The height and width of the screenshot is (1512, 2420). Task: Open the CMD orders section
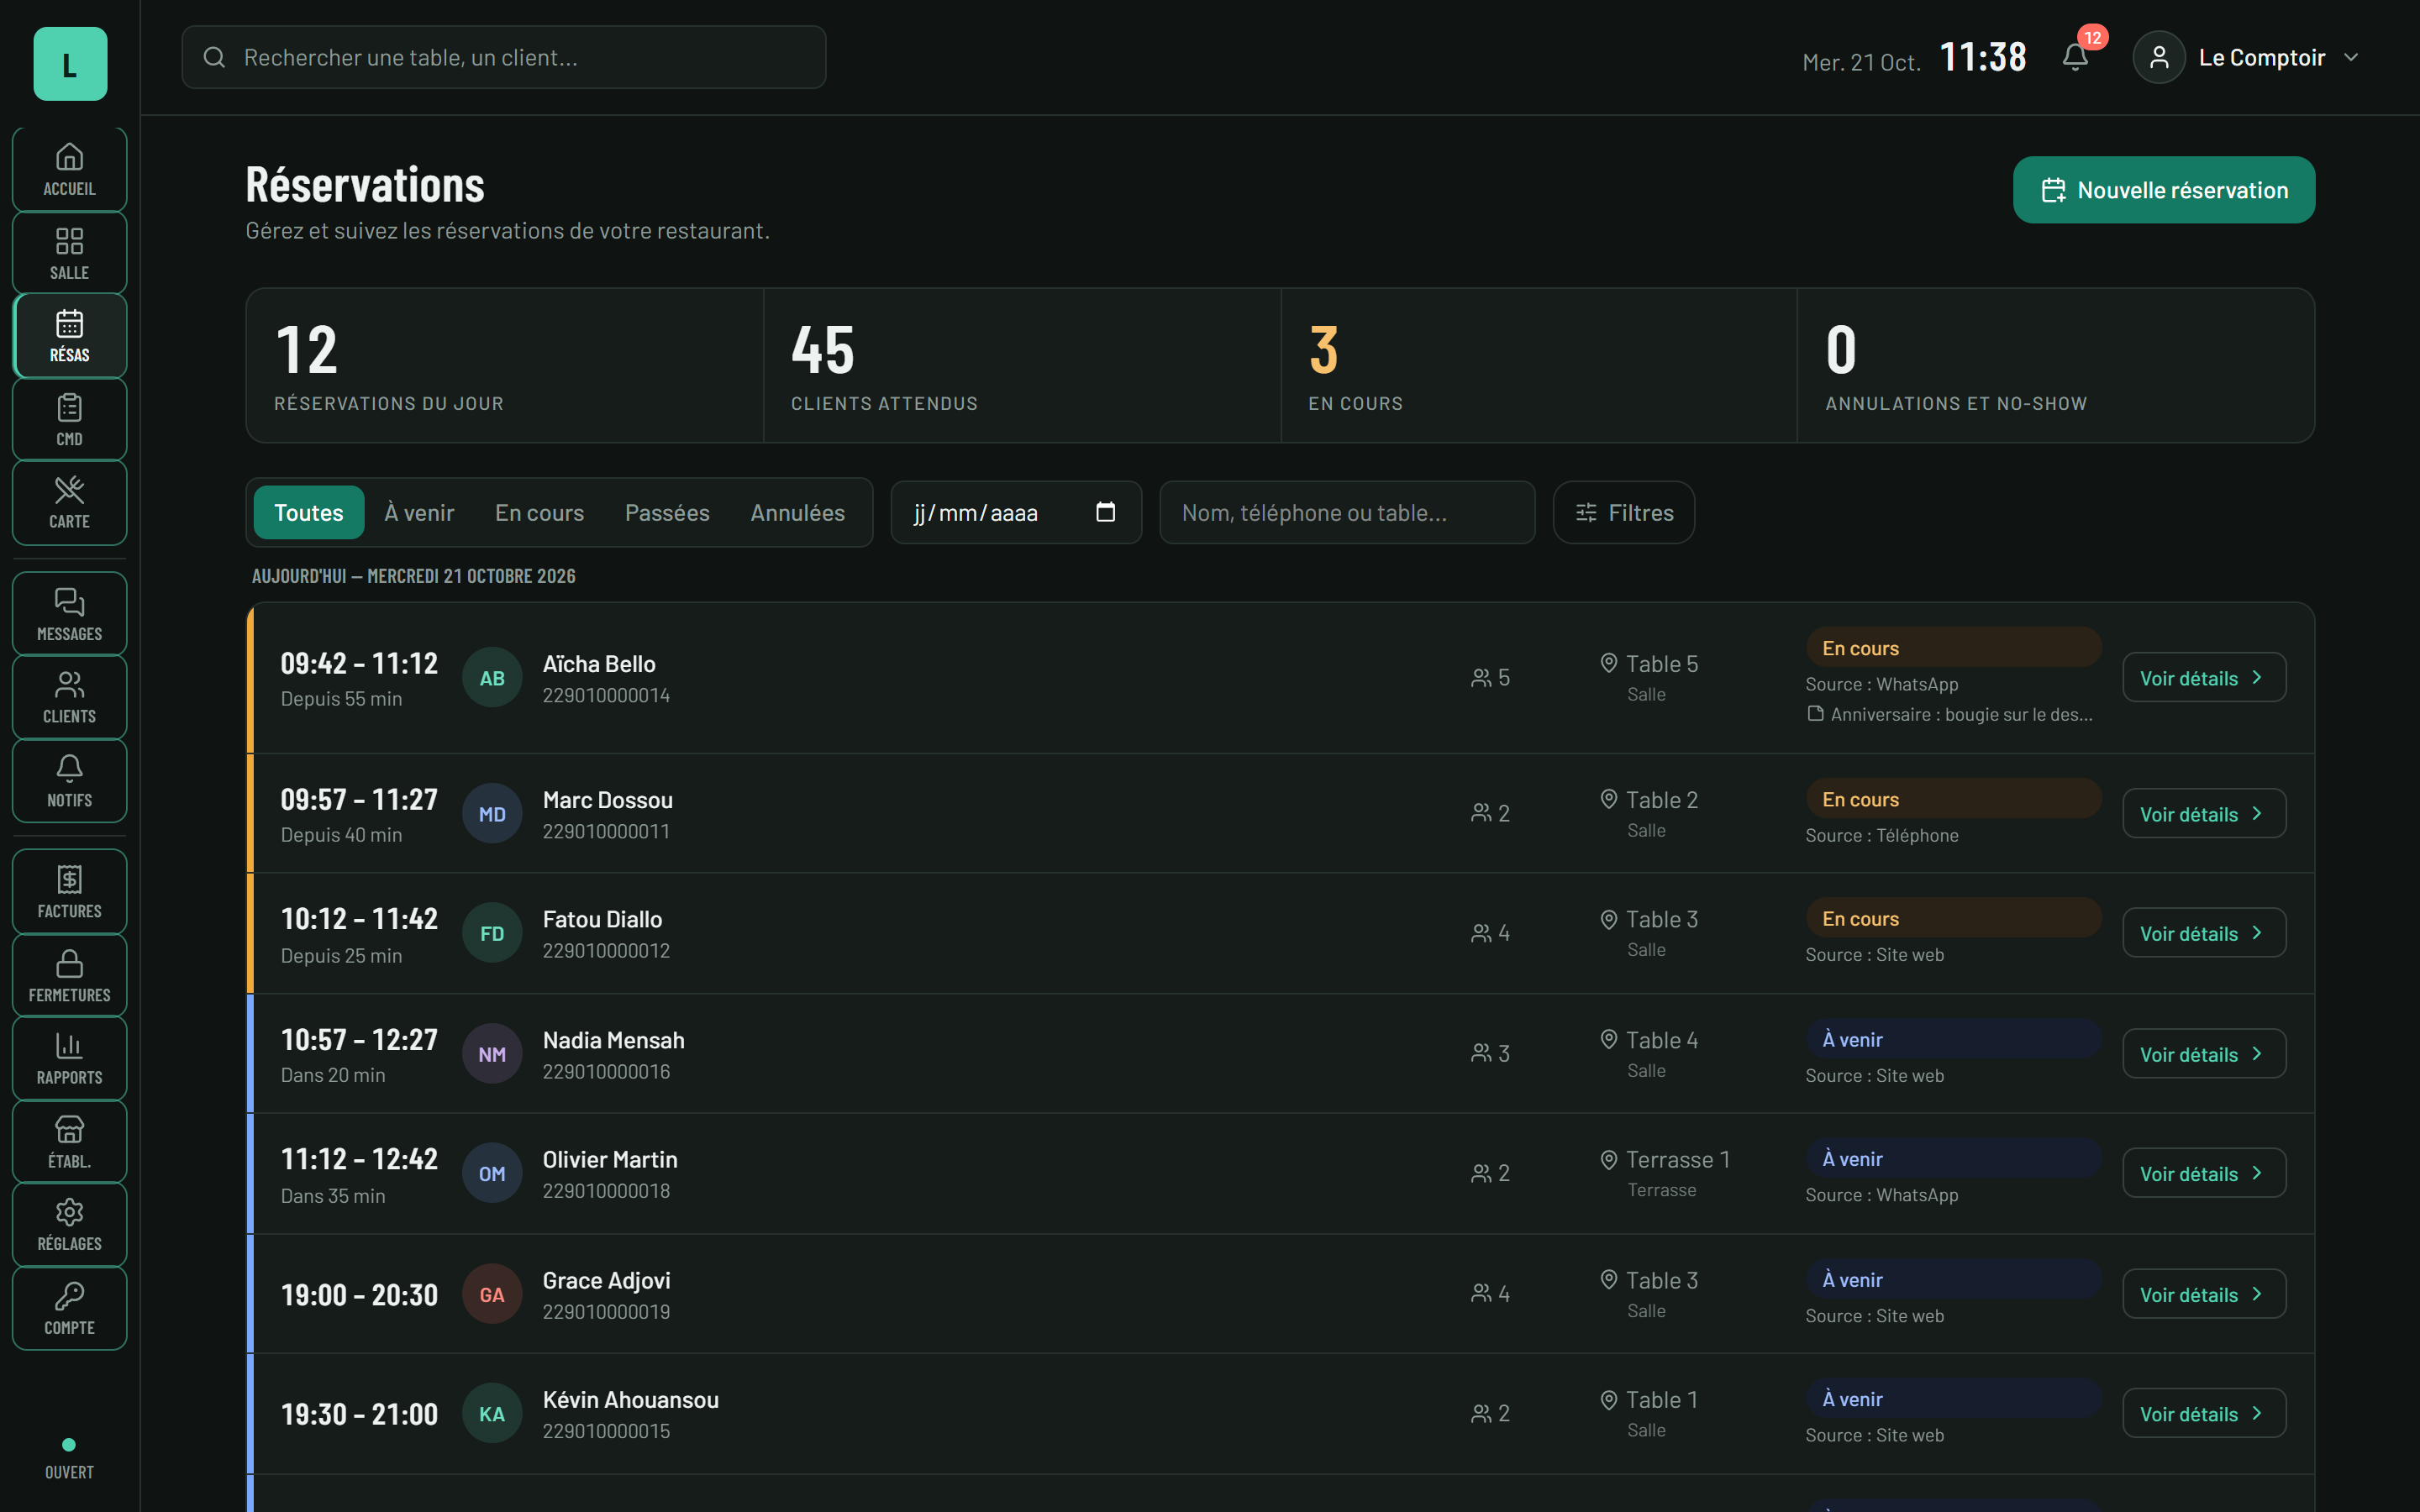point(69,420)
